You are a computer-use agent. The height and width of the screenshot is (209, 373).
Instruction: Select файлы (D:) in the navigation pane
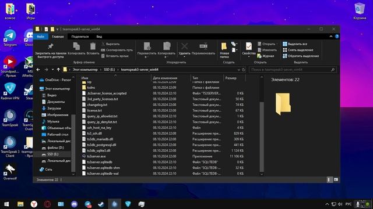52,147
